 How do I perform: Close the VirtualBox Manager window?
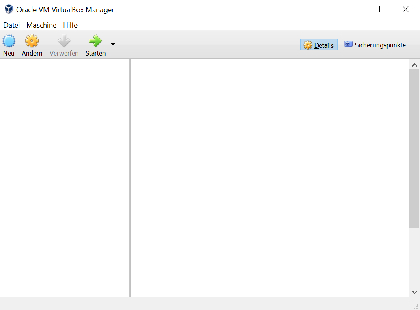[x=405, y=9]
